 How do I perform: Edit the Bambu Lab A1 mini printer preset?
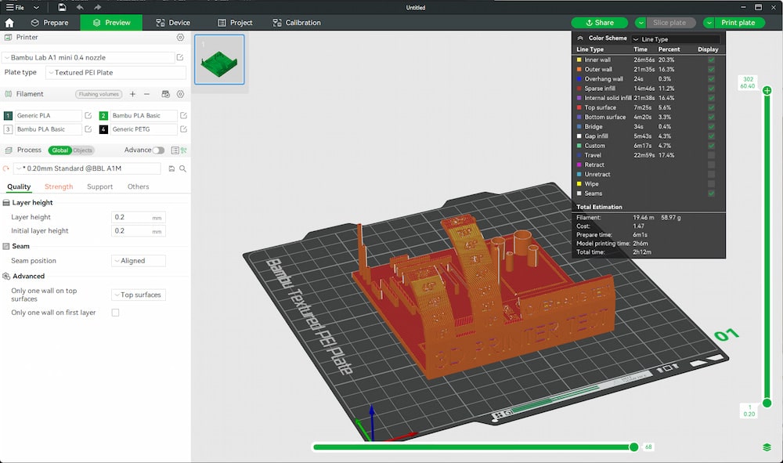click(180, 57)
